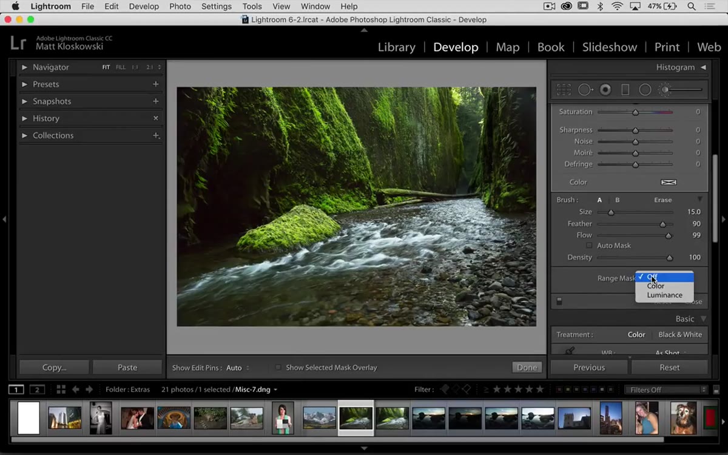The height and width of the screenshot is (455, 728).
Task: Switch brush to Erase mode
Action: 662,200
